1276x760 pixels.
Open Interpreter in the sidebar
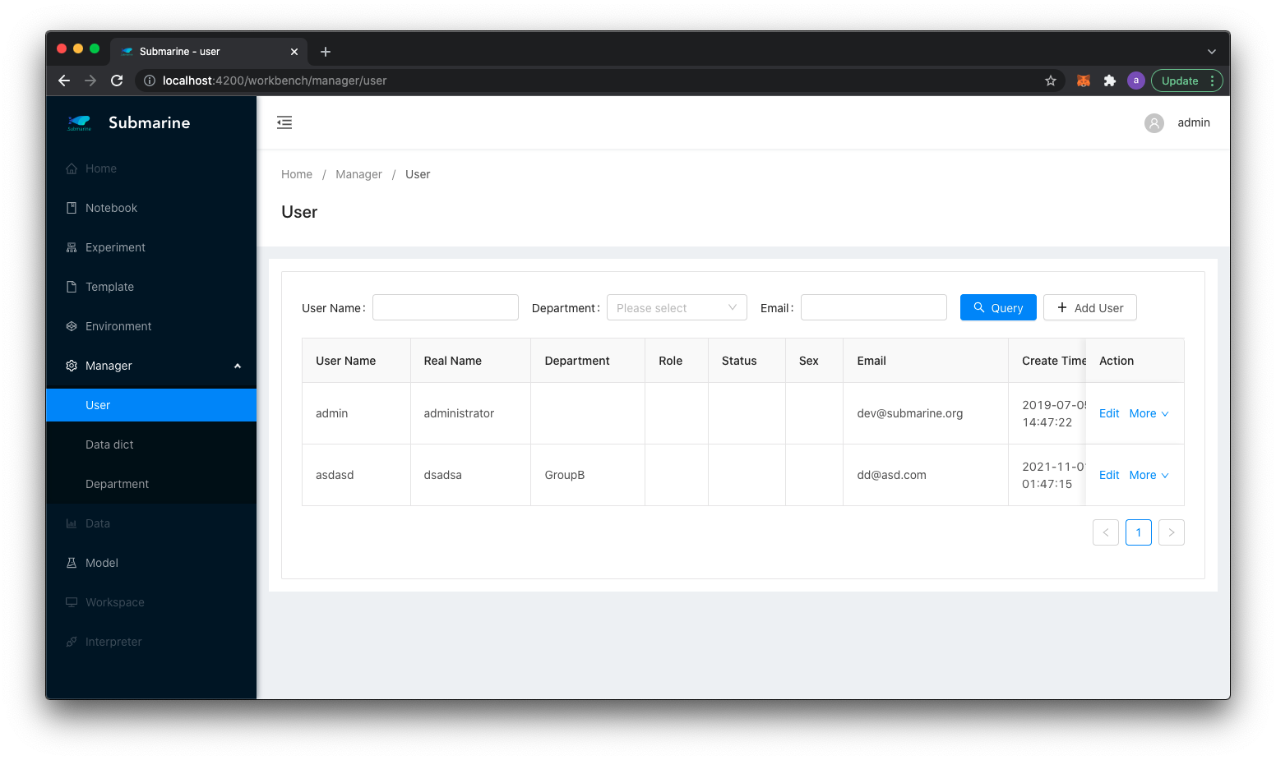pos(151,642)
